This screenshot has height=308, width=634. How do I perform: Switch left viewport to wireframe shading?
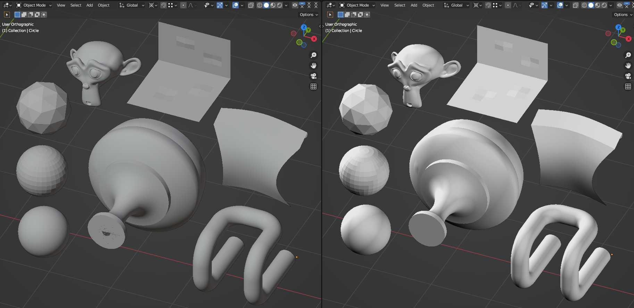click(259, 5)
